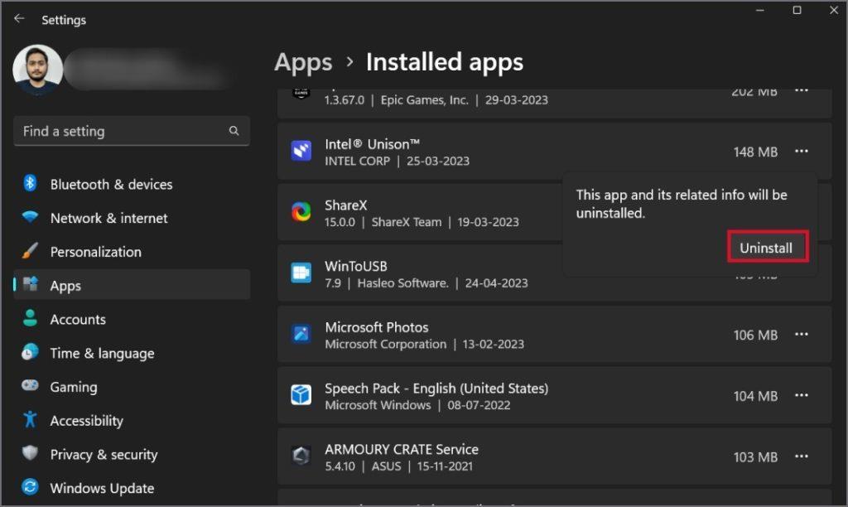
Task: Open Gaming settings
Action: 132,387
